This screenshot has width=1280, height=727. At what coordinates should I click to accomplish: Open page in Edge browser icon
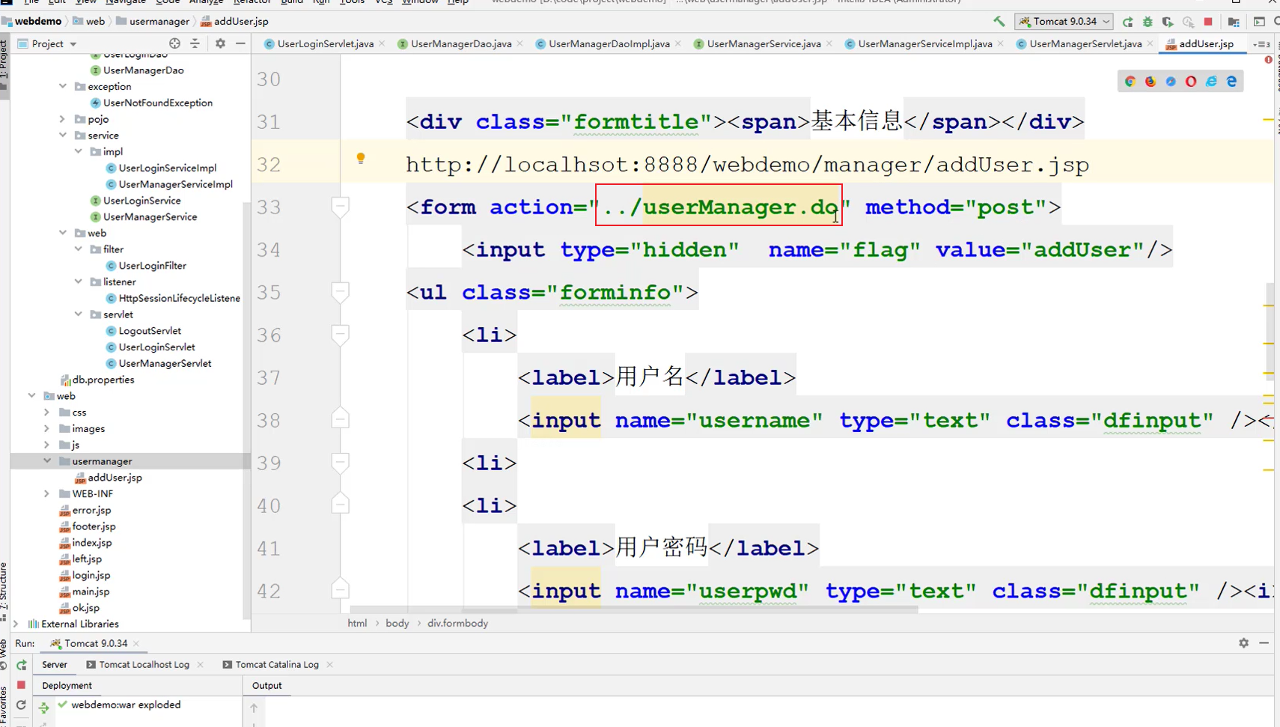click(x=1231, y=81)
